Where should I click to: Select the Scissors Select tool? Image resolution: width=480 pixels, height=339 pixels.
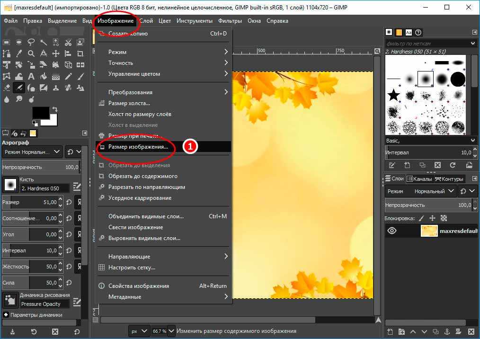(x=68, y=42)
